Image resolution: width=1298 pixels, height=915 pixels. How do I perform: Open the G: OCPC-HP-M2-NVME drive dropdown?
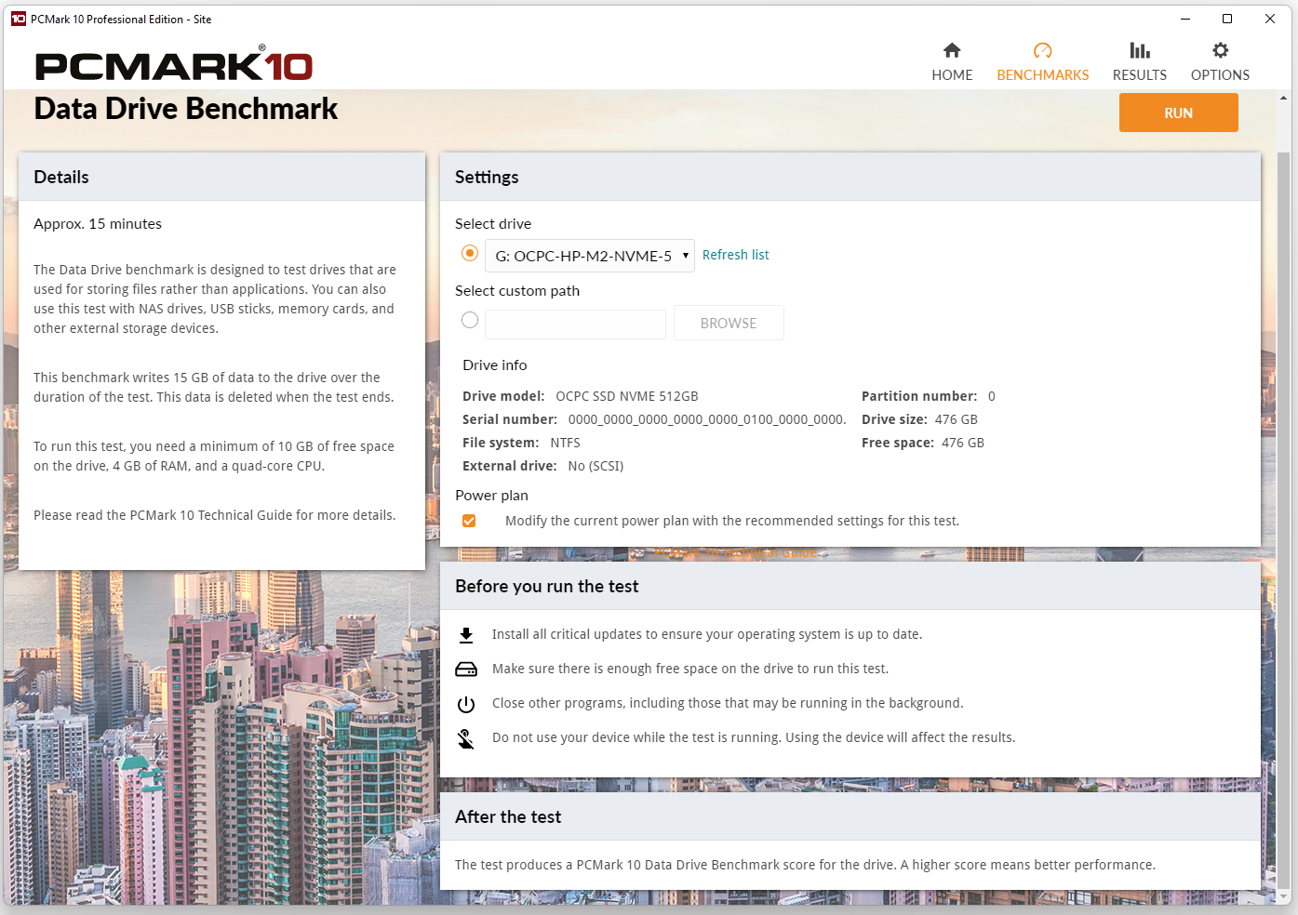coord(590,256)
